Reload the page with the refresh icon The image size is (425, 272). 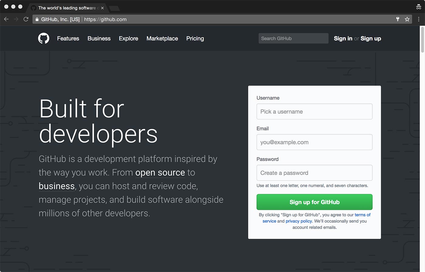[26, 19]
